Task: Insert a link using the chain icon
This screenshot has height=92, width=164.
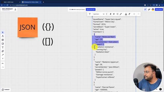Action: tap(121, 14)
